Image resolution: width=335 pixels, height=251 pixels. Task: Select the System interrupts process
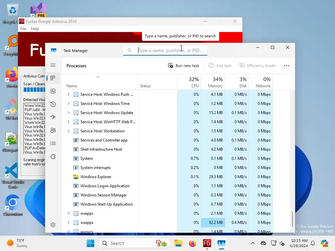[167, 168]
